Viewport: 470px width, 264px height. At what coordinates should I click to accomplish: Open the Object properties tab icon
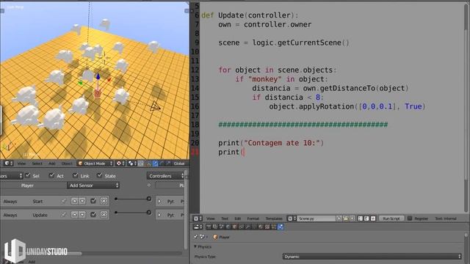[235, 227]
